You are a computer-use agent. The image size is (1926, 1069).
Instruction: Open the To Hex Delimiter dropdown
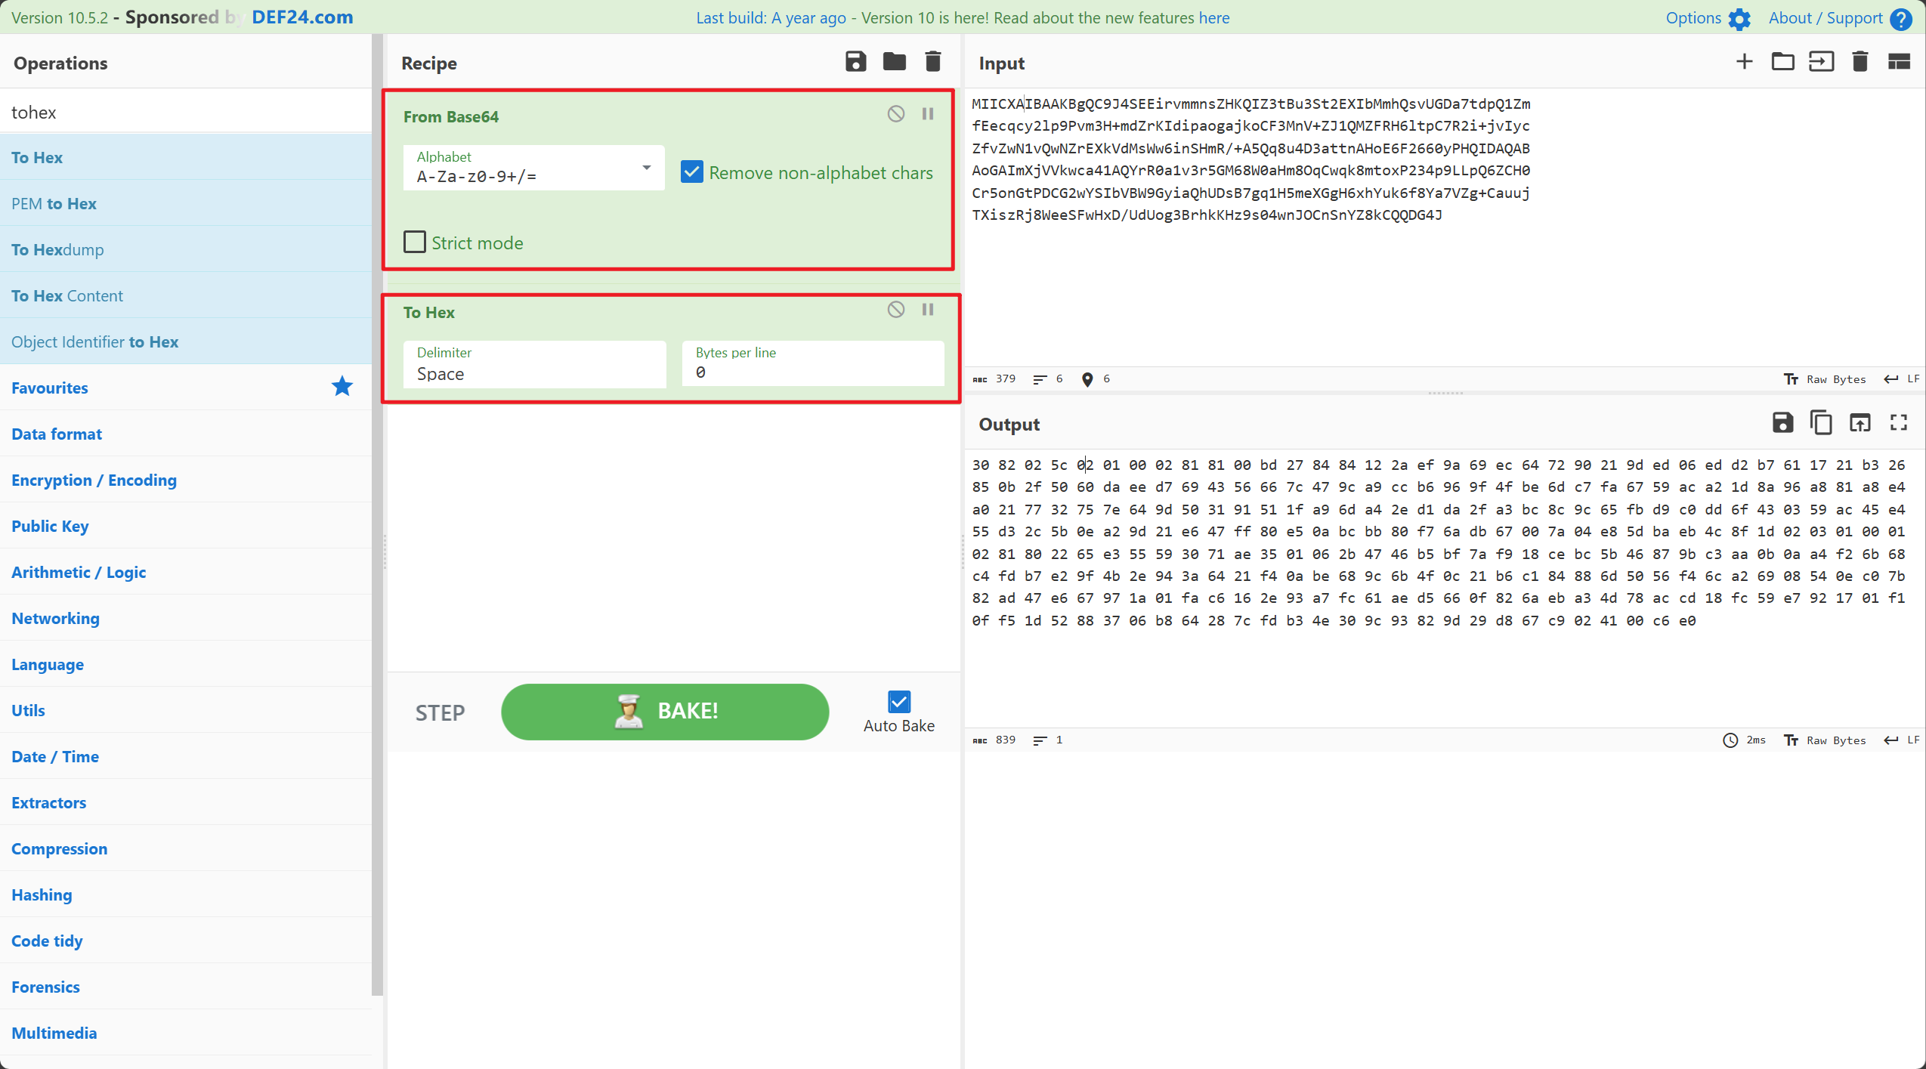(x=533, y=364)
